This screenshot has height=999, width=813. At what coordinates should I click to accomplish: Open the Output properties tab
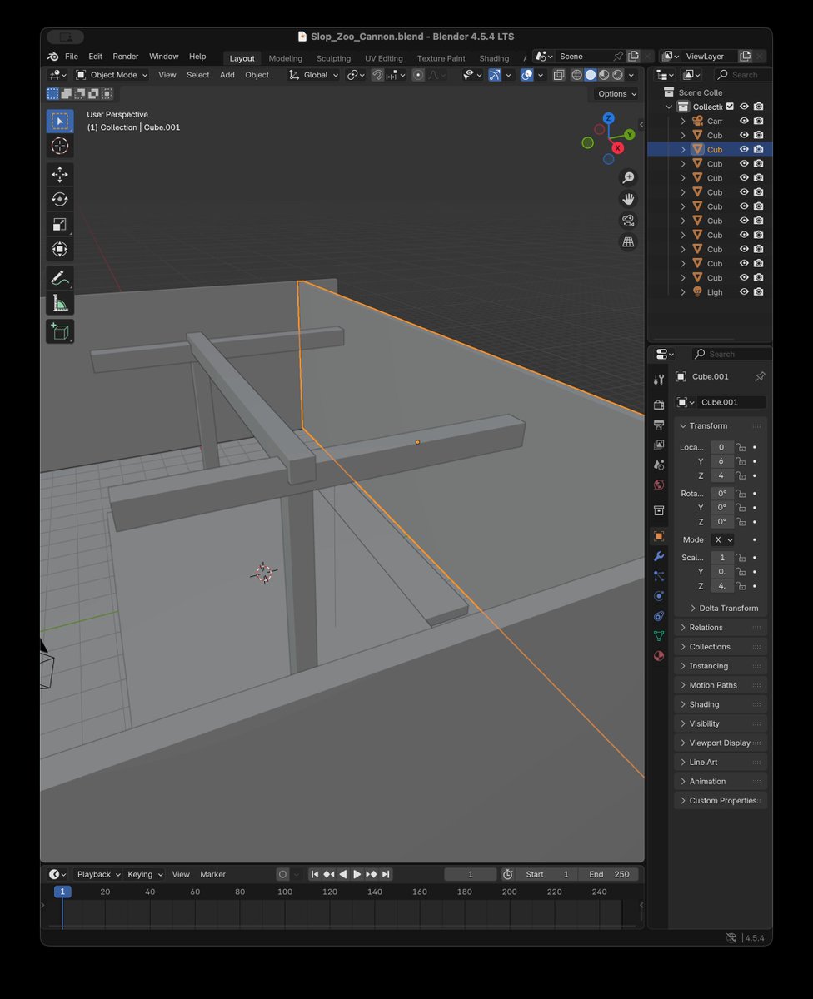pos(659,425)
